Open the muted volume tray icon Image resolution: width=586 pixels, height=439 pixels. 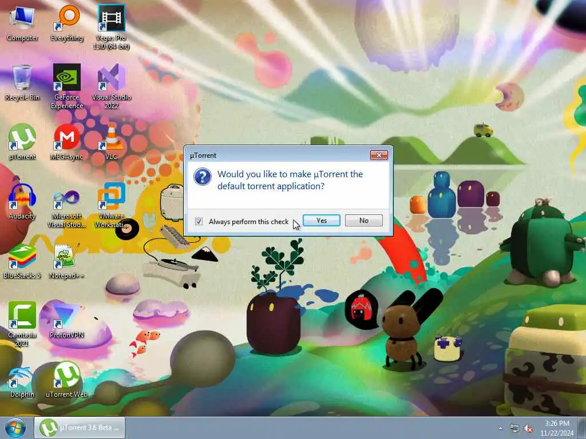click(x=528, y=429)
